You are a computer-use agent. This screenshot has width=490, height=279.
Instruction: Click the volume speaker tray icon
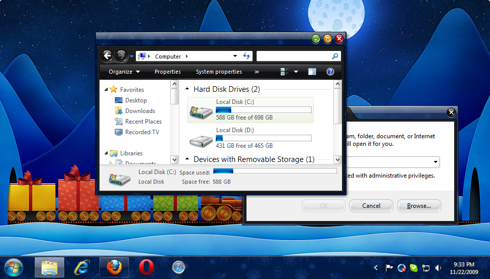438,268
